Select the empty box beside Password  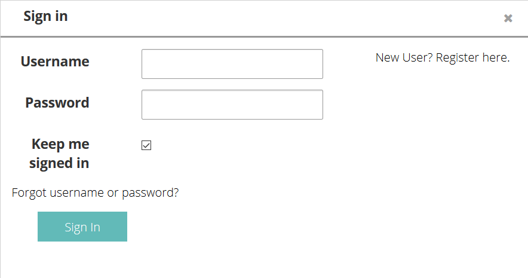tap(232, 105)
